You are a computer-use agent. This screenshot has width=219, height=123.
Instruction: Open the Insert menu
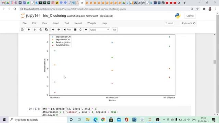point(56,23)
